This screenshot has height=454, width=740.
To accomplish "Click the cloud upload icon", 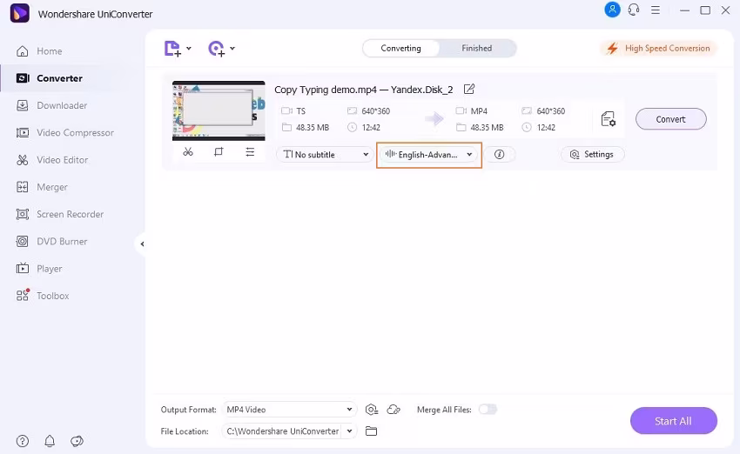I will (x=394, y=410).
